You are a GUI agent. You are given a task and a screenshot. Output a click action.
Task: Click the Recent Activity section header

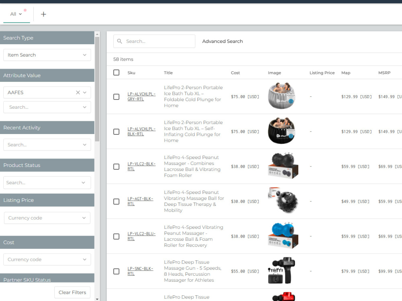click(47, 128)
